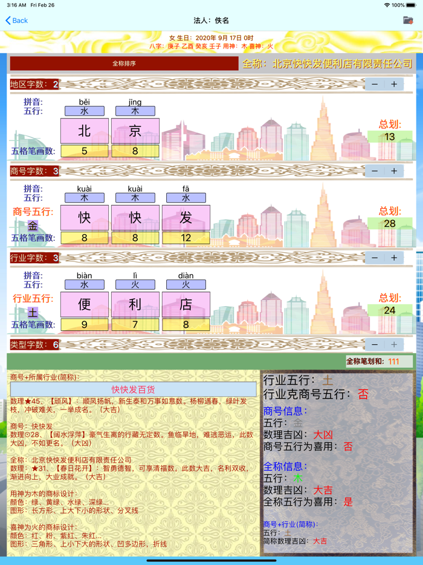Tap the 水 element tag above 发
Viewport: 423px width, 565px height.
coord(186,198)
